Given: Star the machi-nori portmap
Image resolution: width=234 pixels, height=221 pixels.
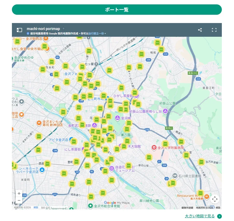Looking at the screenshot, I should click(x=63, y=29).
